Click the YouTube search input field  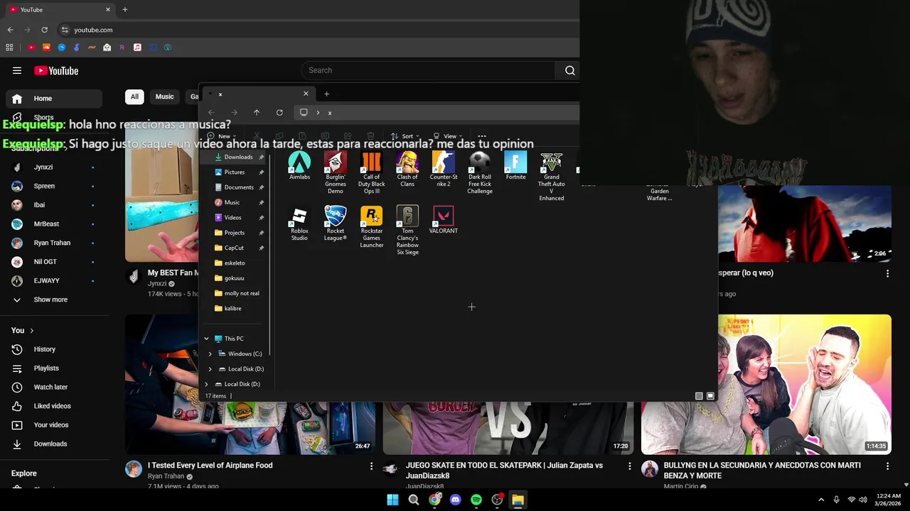428,70
